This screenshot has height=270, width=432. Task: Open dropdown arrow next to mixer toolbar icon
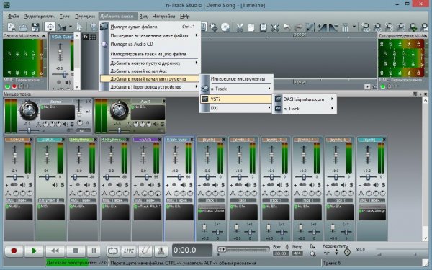(x=354, y=27)
